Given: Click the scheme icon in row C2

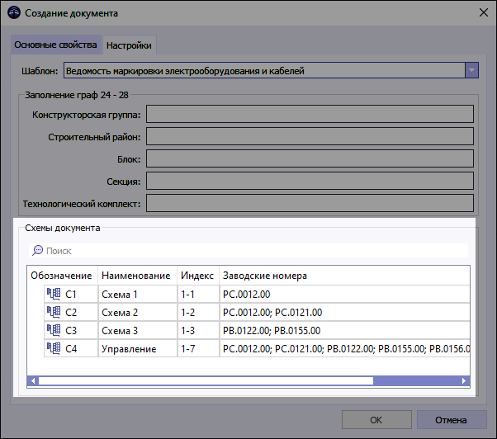Looking at the screenshot, I should coord(54,312).
